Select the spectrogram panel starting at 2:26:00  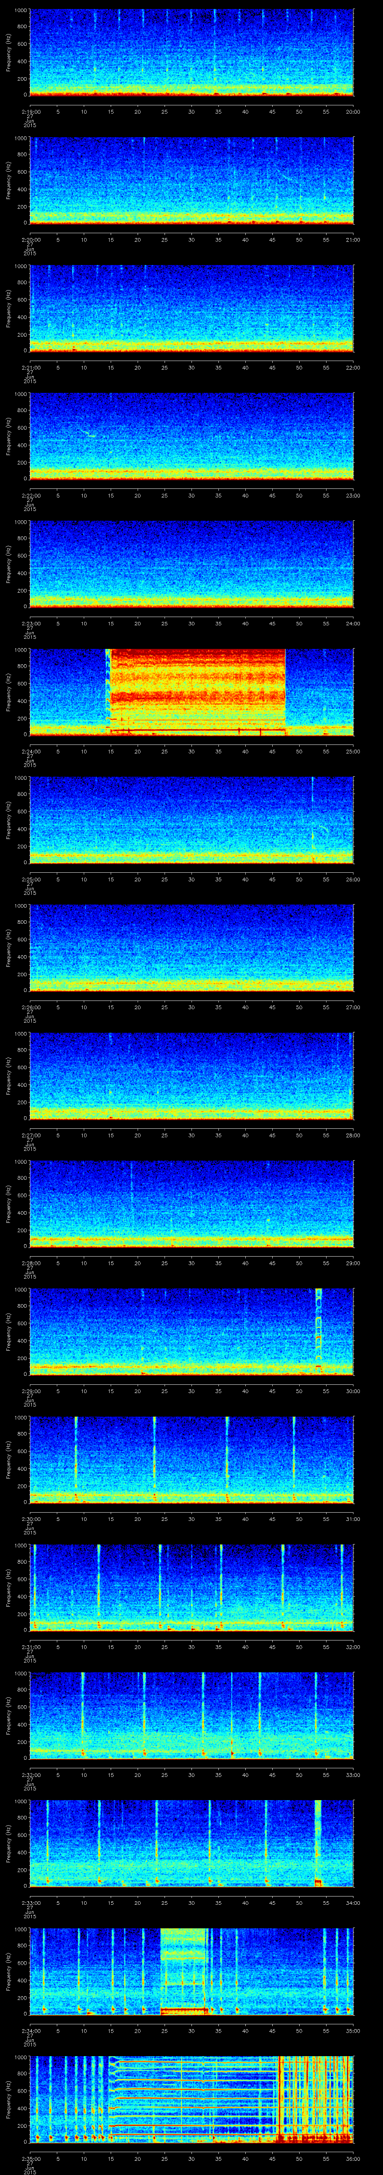[x=191, y=947]
